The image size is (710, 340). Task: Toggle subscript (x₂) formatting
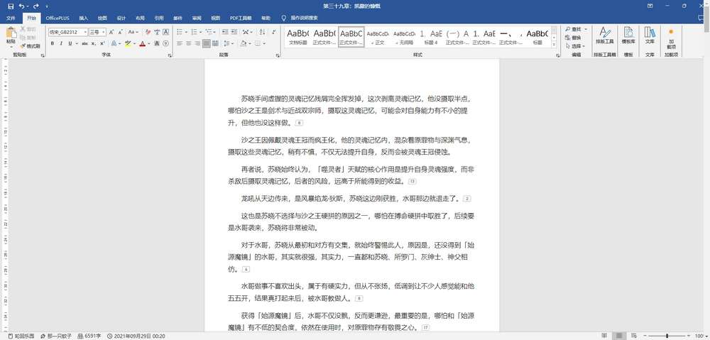click(x=93, y=43)
